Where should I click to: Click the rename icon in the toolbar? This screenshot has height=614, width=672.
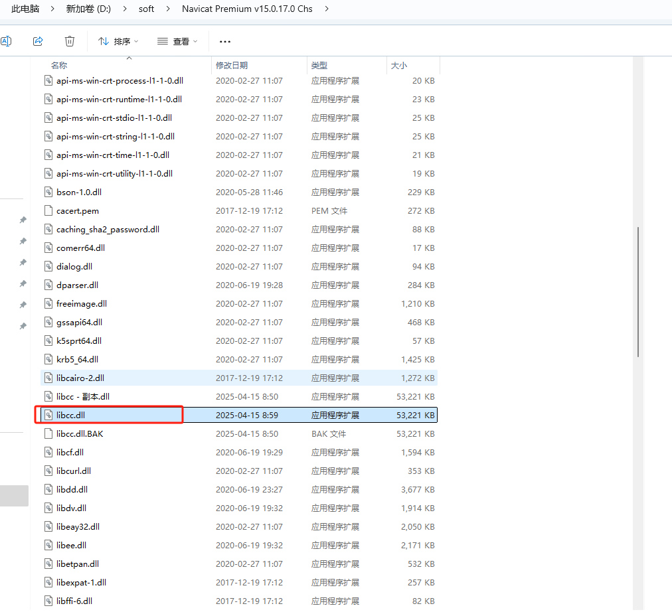click(7, 41)
